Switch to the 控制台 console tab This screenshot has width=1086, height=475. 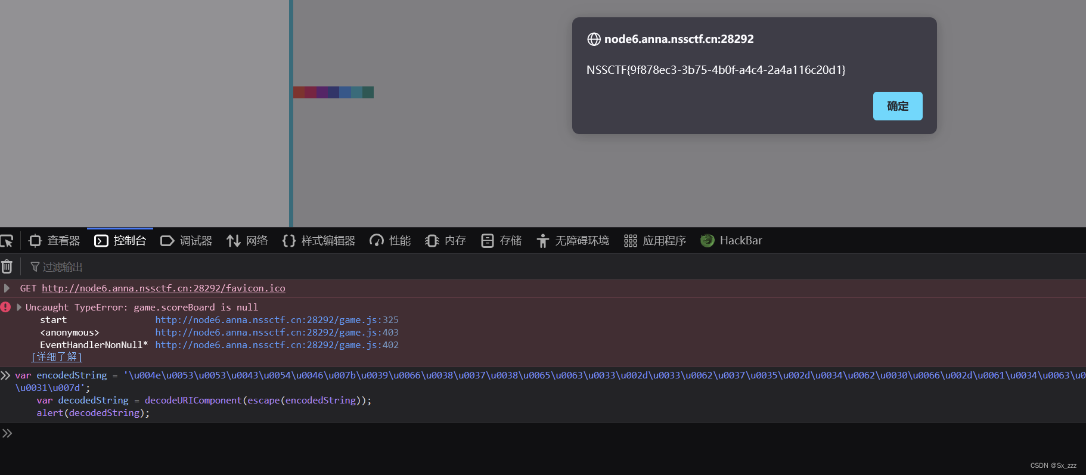point(120,241)
